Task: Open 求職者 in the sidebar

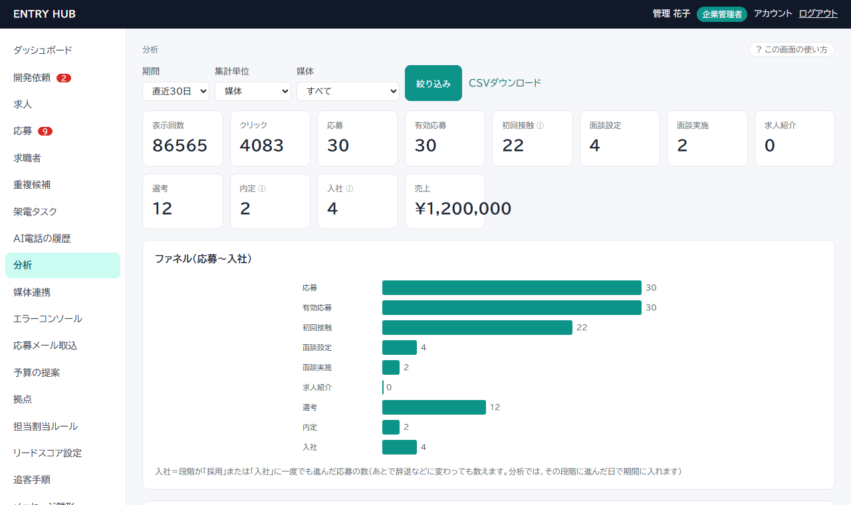Action: click(62, 158)
